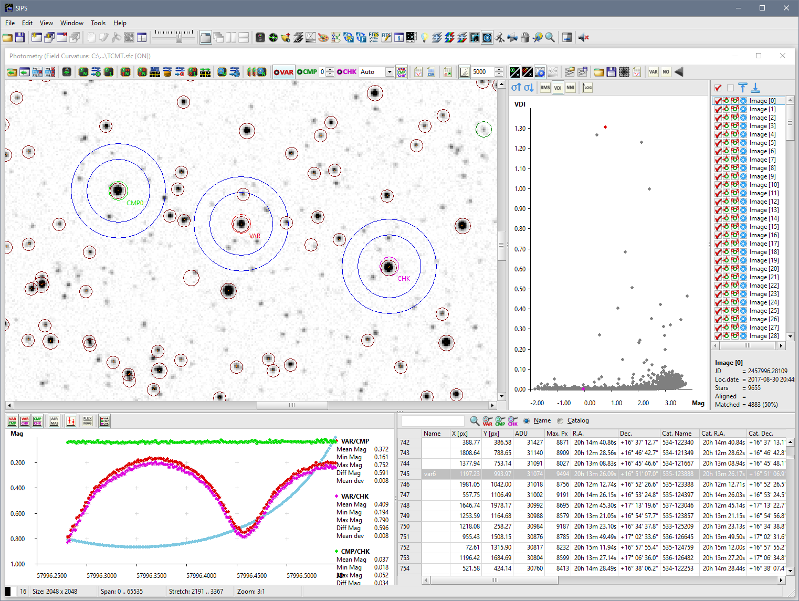Open the Tools menu
This screenshot has width=799, height=601.
tap(98, 23)
